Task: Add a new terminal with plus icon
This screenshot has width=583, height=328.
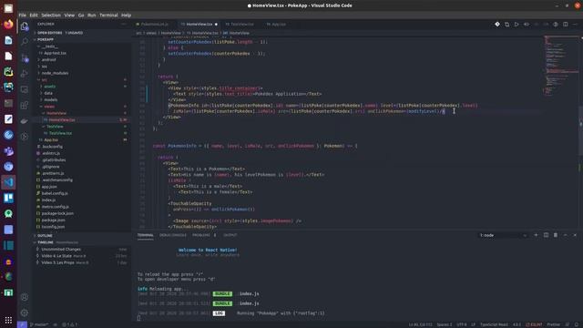Action: pos(536,235)
